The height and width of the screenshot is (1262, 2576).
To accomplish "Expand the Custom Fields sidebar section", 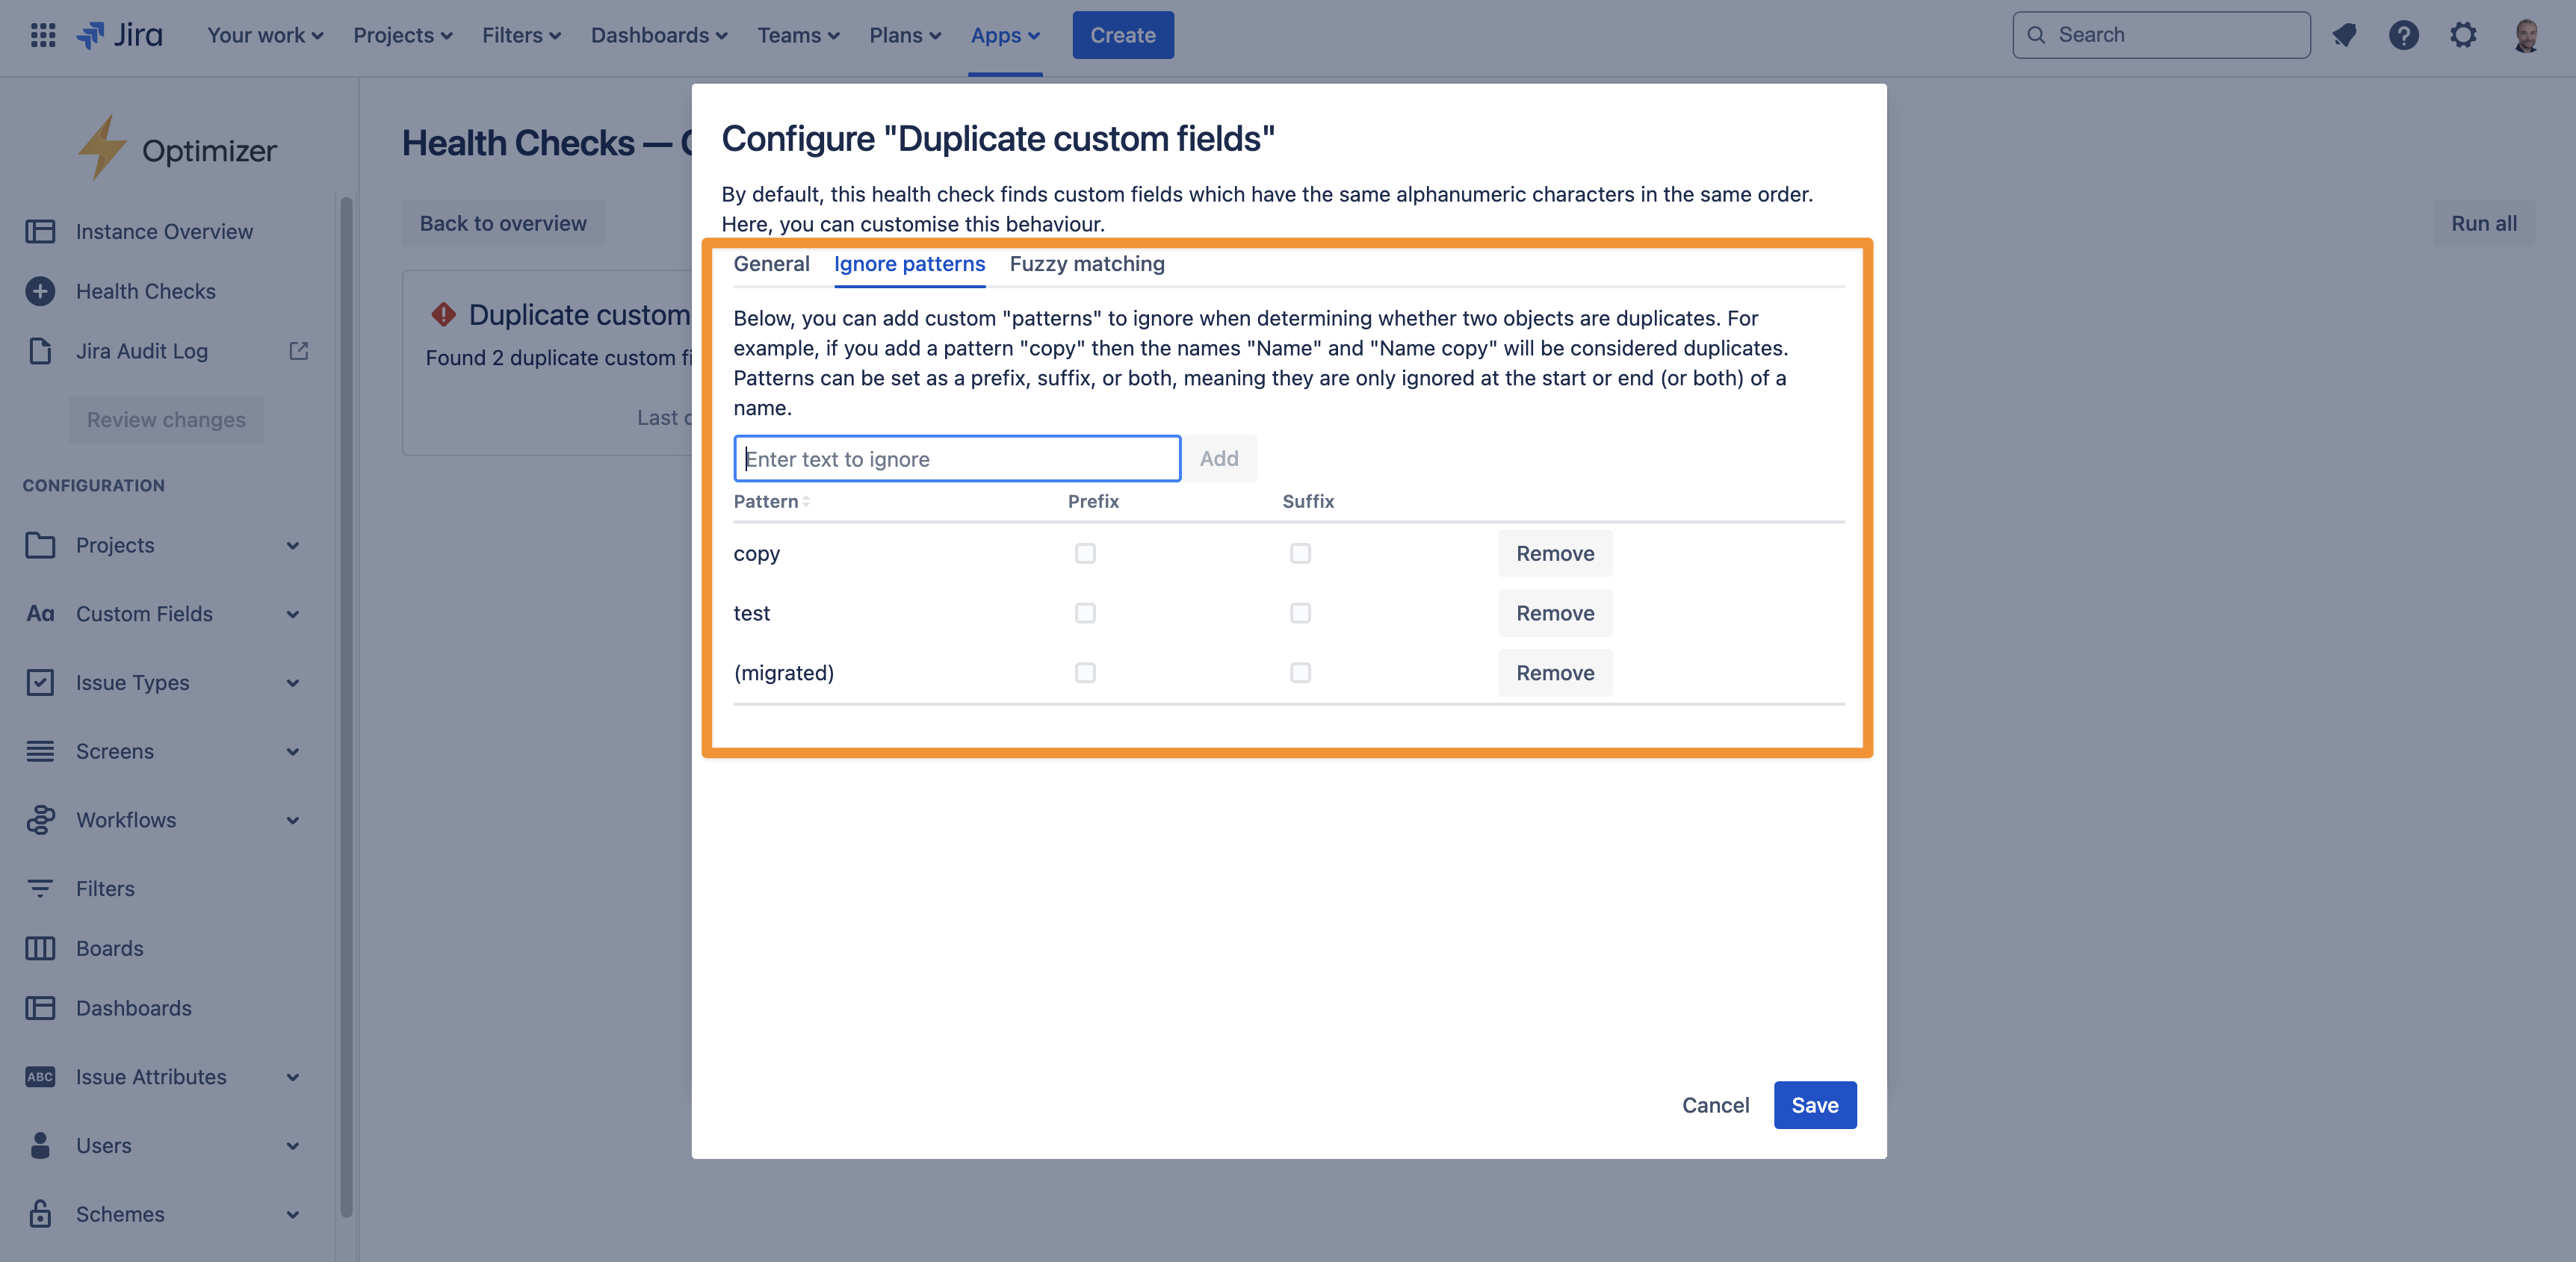I will [292, 614].
